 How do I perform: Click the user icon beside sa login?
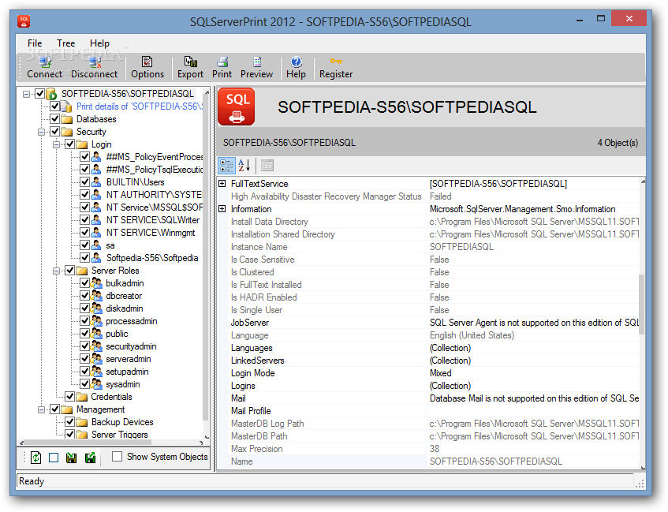[96, 245]
